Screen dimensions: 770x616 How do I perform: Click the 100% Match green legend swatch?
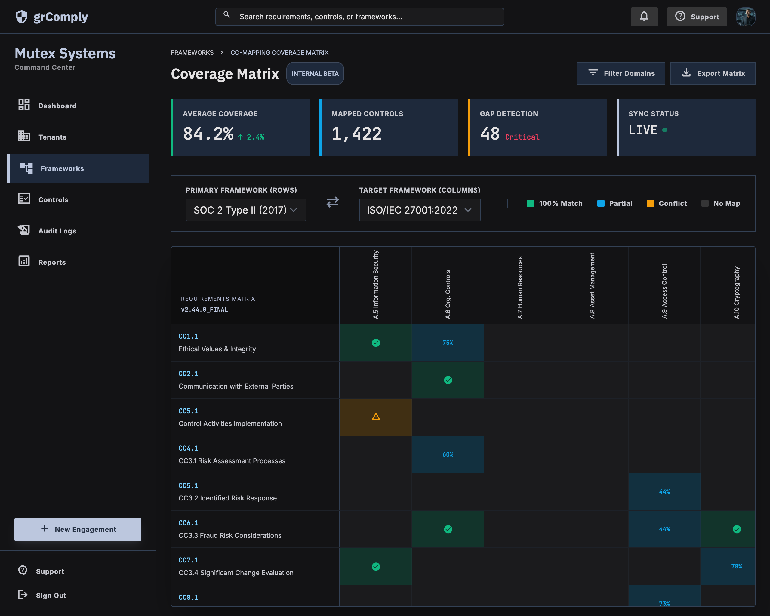(530, 203)
